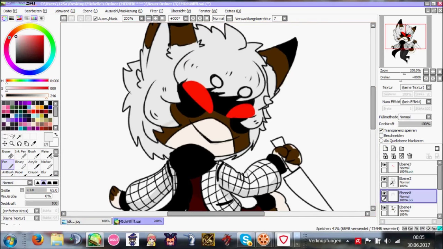
Task: Open the Ebene menu
Action: click(x=90, y=11)
